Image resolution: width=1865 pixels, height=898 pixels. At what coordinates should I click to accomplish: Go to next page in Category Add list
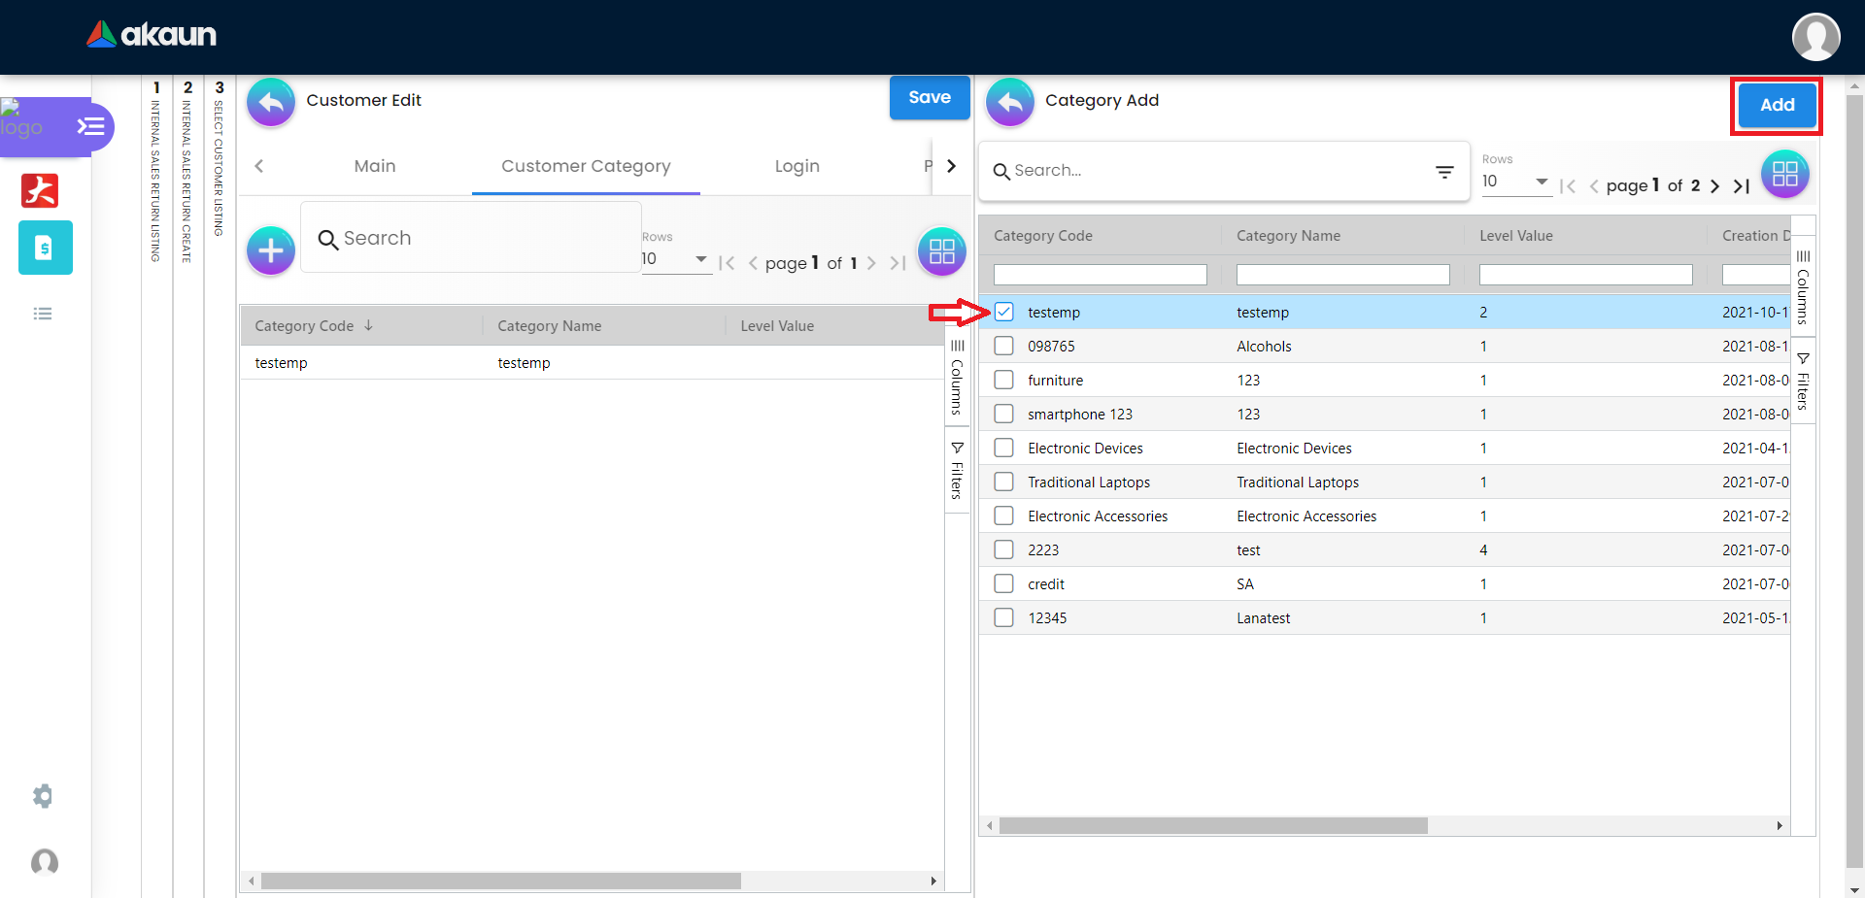(1714, 186)
